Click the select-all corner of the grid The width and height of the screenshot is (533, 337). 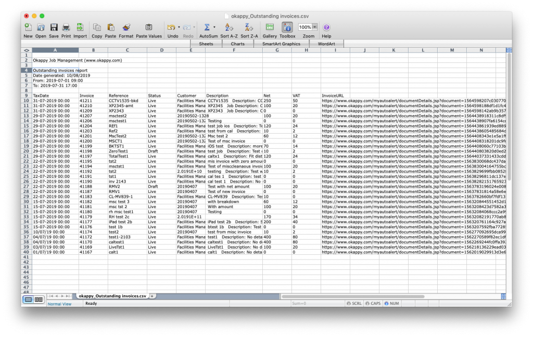(26, 50)
